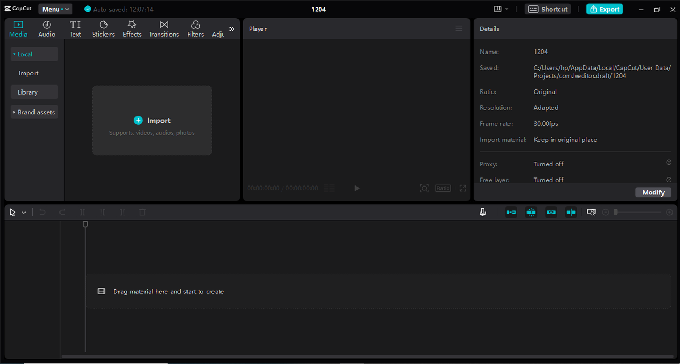Click the Redo arrow in timeline toolbar

tap(62, 212)
